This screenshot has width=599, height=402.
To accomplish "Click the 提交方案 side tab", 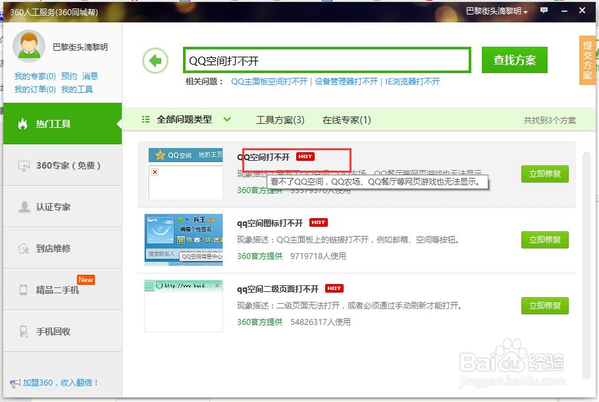I will pos(587,60).
